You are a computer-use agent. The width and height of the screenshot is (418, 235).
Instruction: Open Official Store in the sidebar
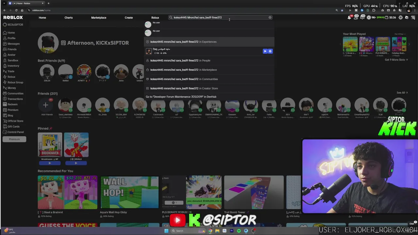point(13,121)
